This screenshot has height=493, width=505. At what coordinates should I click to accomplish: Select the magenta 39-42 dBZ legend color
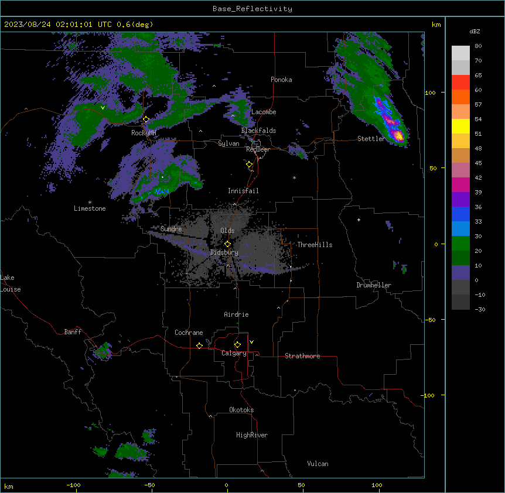tap(460, 184)
